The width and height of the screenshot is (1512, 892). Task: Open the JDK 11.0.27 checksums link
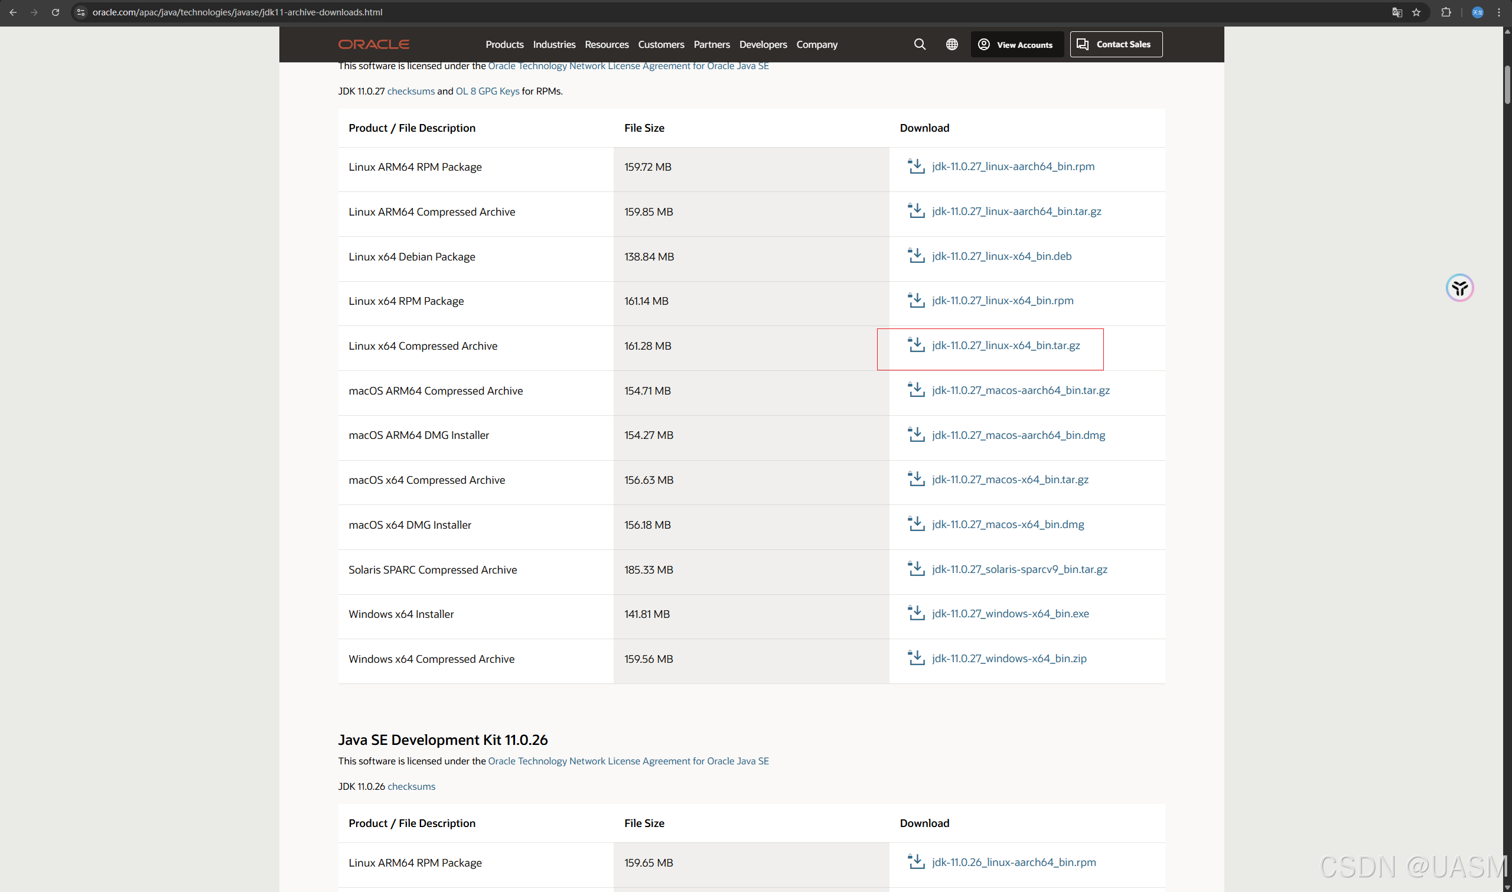coord(410,91)
